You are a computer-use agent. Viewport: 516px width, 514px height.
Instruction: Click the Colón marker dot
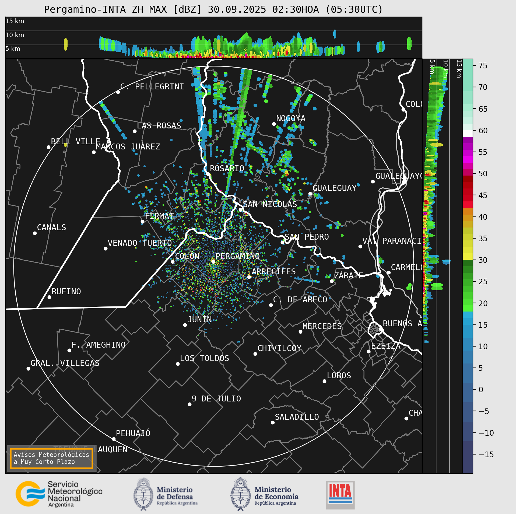173,262
